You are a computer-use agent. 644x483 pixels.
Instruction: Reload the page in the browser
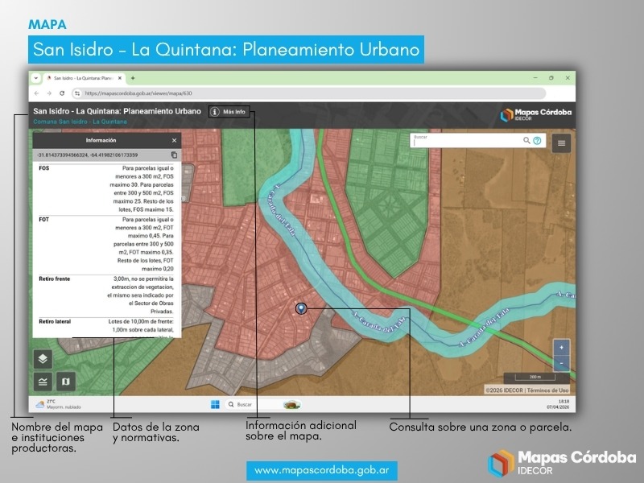click(64, 93)
